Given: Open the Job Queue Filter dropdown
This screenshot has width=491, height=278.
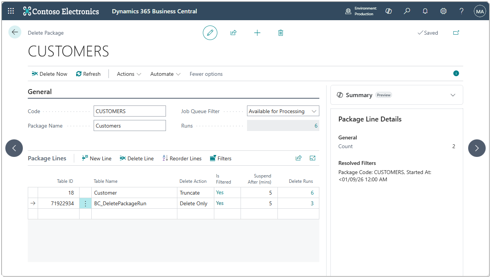Looking at the screenshot, I should point(283,111).
